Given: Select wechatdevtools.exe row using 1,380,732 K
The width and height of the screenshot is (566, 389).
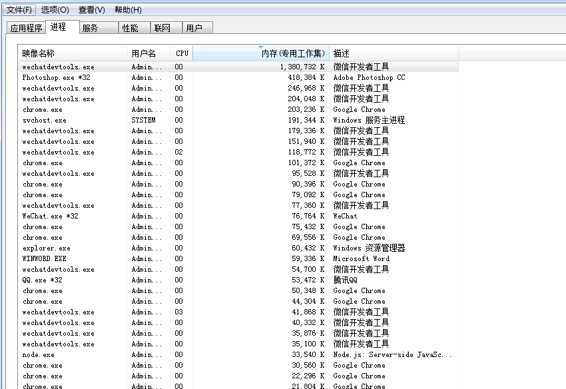Looking at the screenshot, I should (238, 67).
